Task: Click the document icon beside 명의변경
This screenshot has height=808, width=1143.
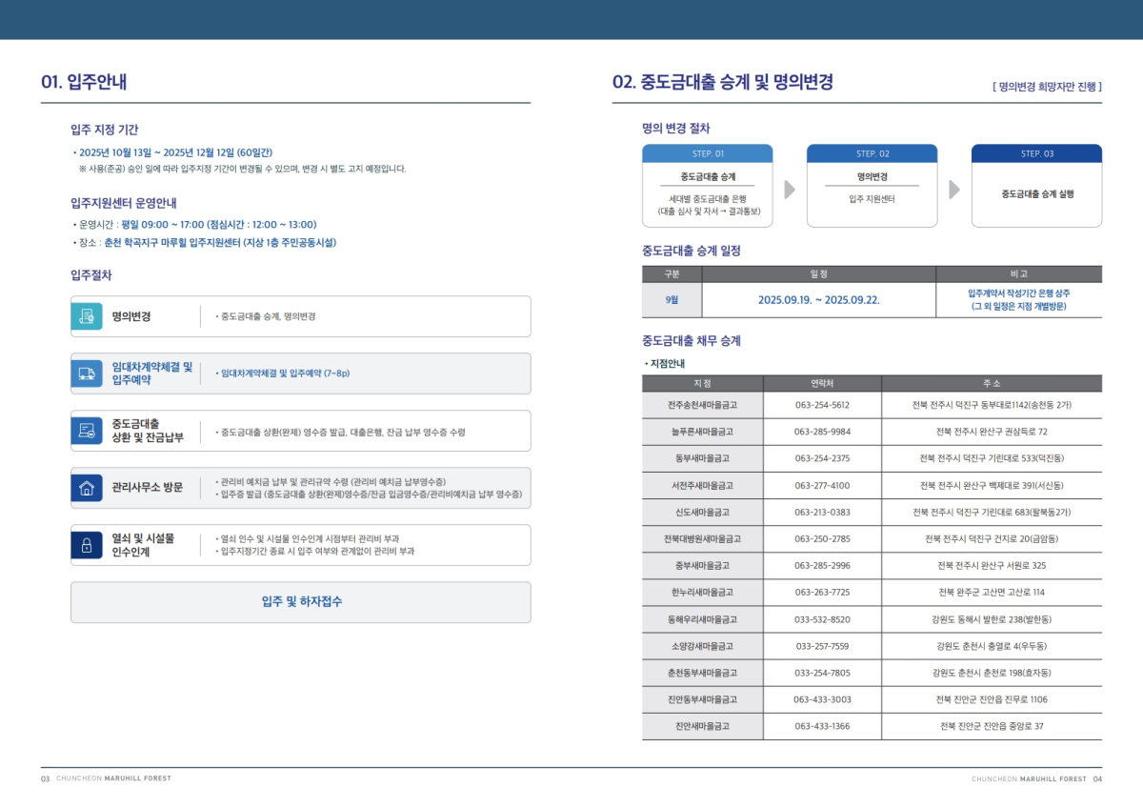Action: (x=87, y=316)
